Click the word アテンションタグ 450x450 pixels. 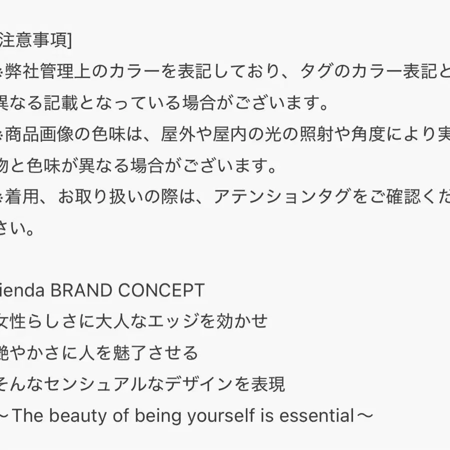[x=280, y=197]
